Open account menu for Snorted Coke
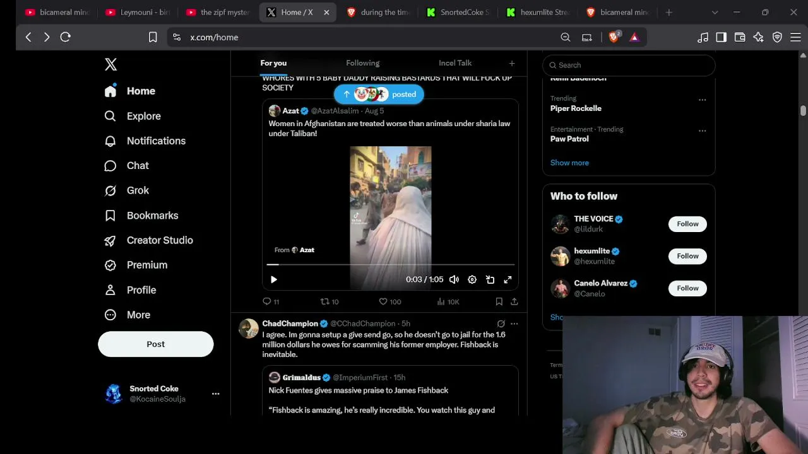 215,393
